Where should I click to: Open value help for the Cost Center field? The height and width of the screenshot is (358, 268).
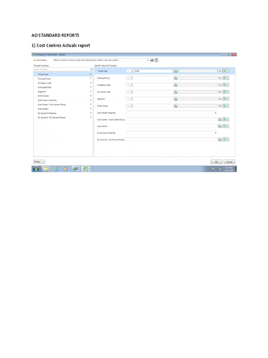220,126
